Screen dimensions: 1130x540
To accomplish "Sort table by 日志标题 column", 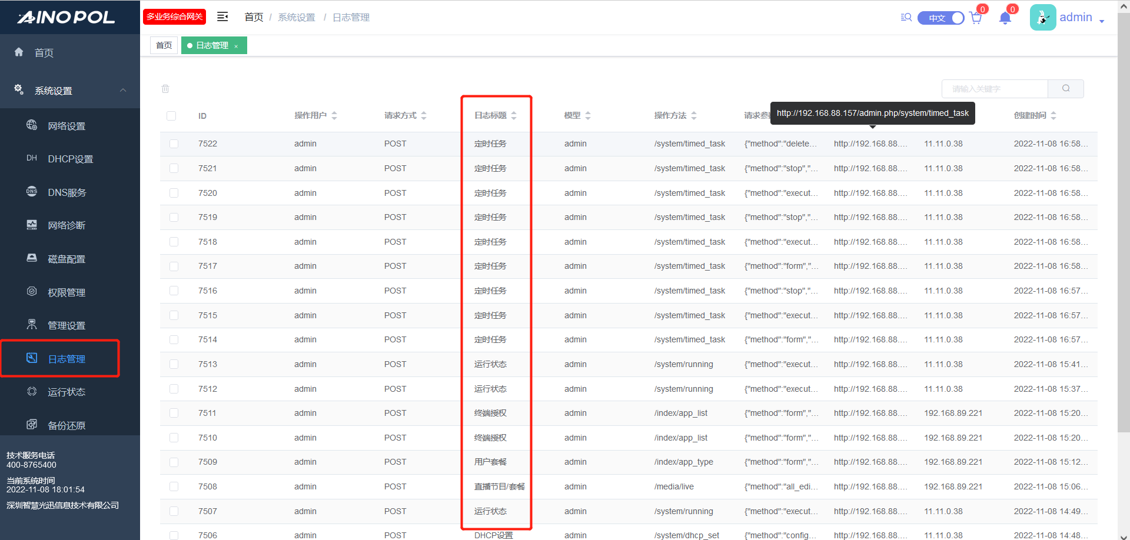I will pyautogui.click(x=513, y=116).
